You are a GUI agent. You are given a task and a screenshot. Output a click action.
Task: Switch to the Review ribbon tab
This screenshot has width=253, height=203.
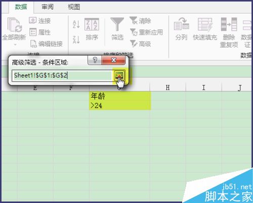[x=48, y=7]
